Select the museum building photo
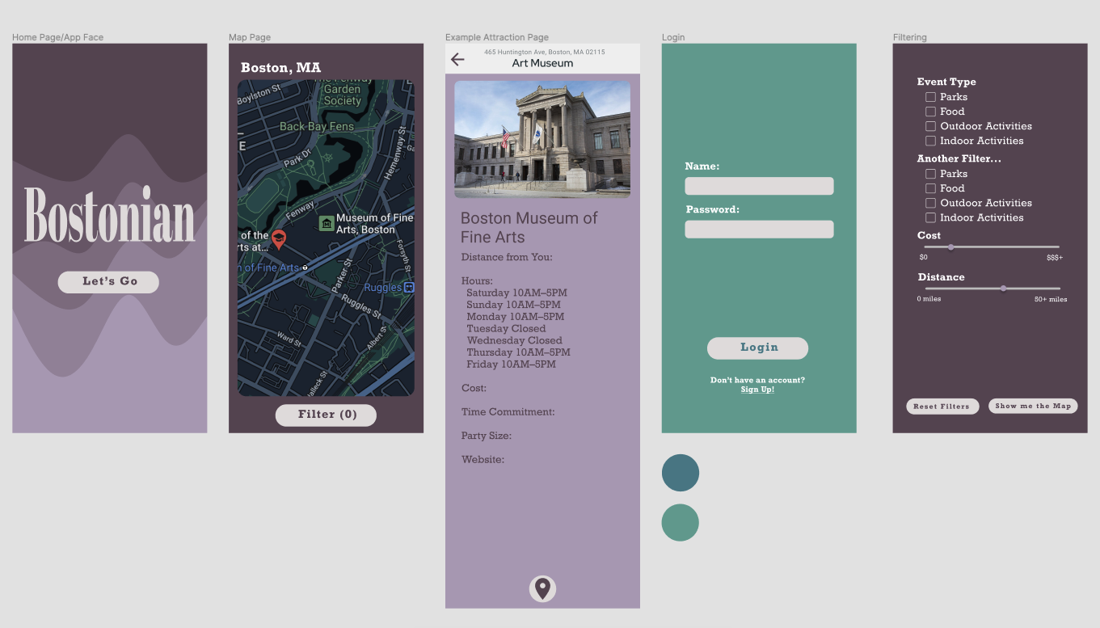 [x=542, y=138]
